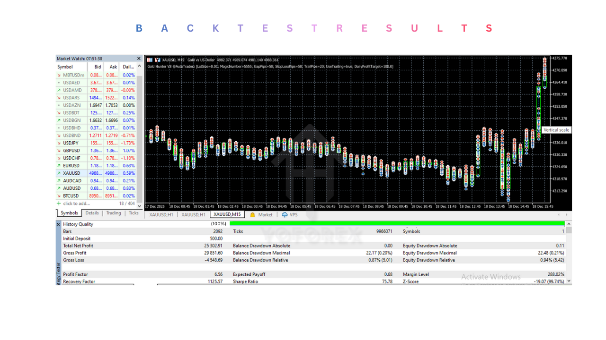Viewport: 606px width, 340px height.
Task: Click the Margin Level value 288.02%
Action: tap(555, 274)
